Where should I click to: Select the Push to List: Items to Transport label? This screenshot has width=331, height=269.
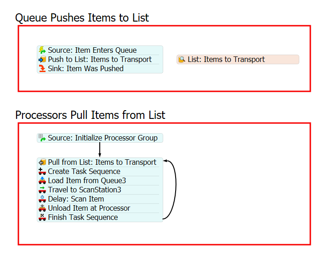100,60
